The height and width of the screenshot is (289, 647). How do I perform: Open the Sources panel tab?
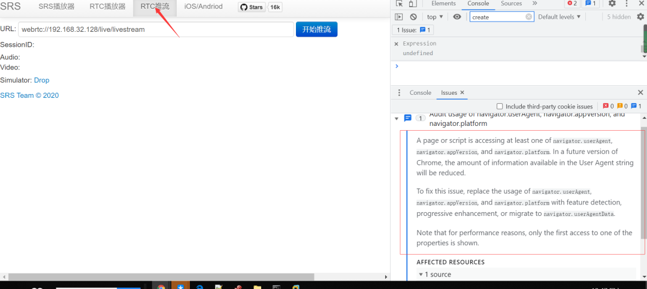point(511,4)
